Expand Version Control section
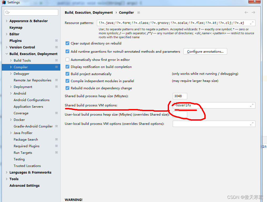Image resolution: width=267 pixels, height=202 pixels. [7, 47]
